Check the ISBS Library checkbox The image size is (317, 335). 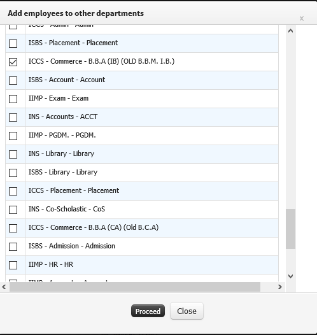(13, 173)
